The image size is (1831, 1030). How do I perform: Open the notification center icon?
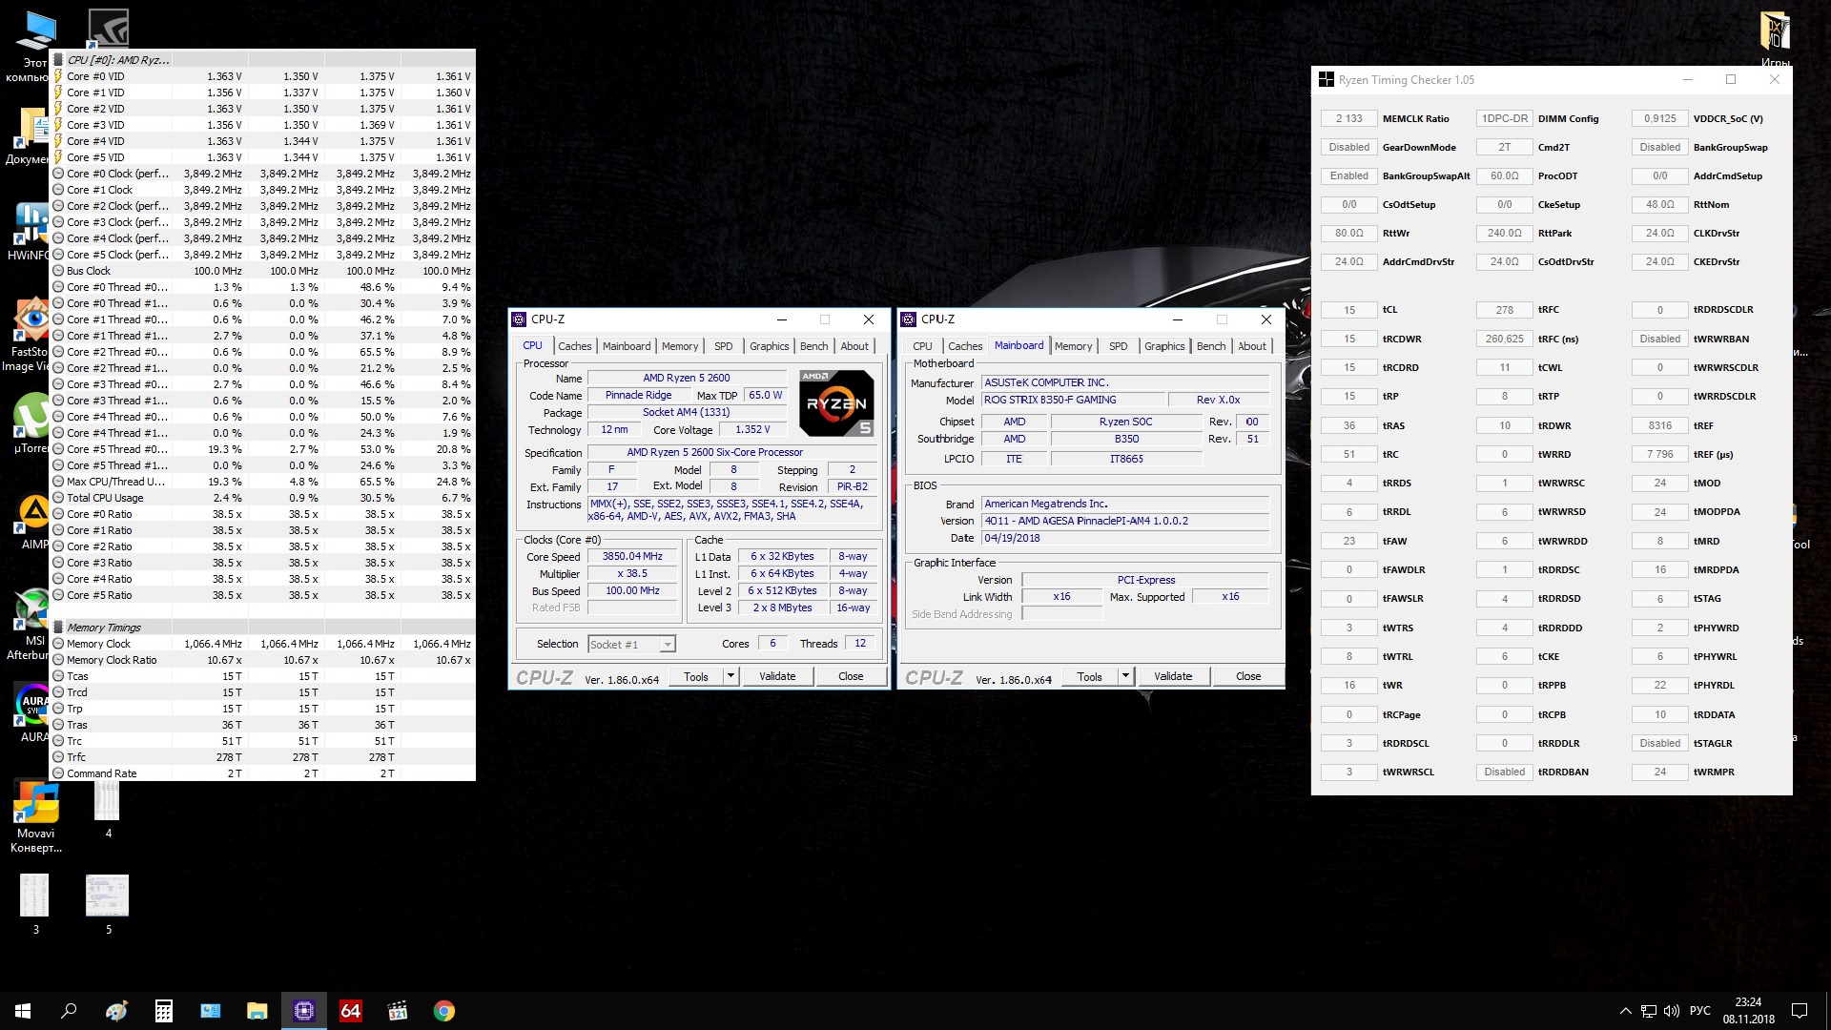1800,1011
